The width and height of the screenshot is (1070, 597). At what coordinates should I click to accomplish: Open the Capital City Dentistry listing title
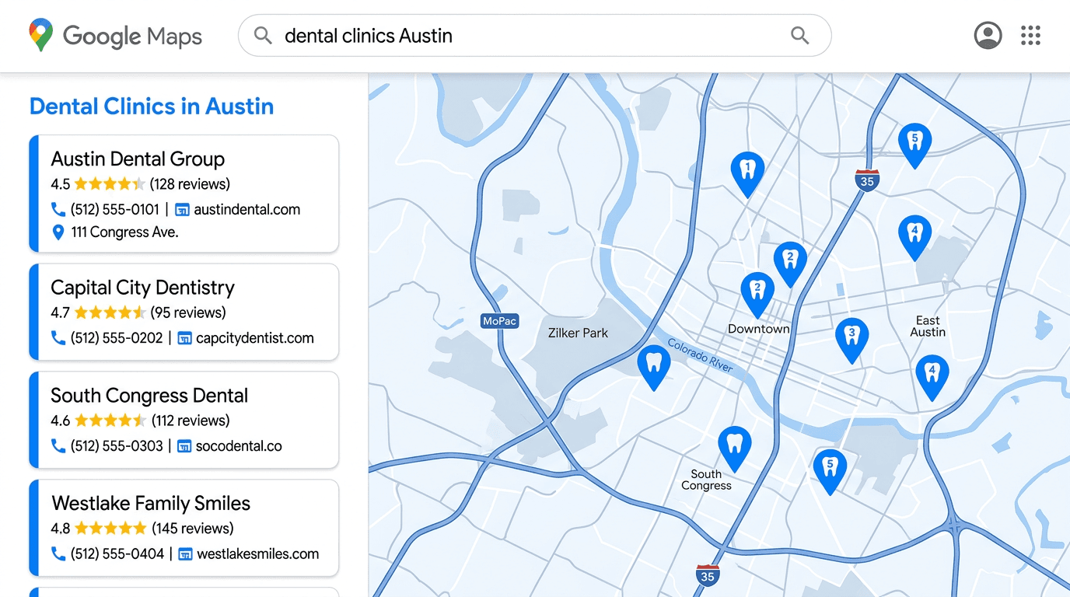142,288
